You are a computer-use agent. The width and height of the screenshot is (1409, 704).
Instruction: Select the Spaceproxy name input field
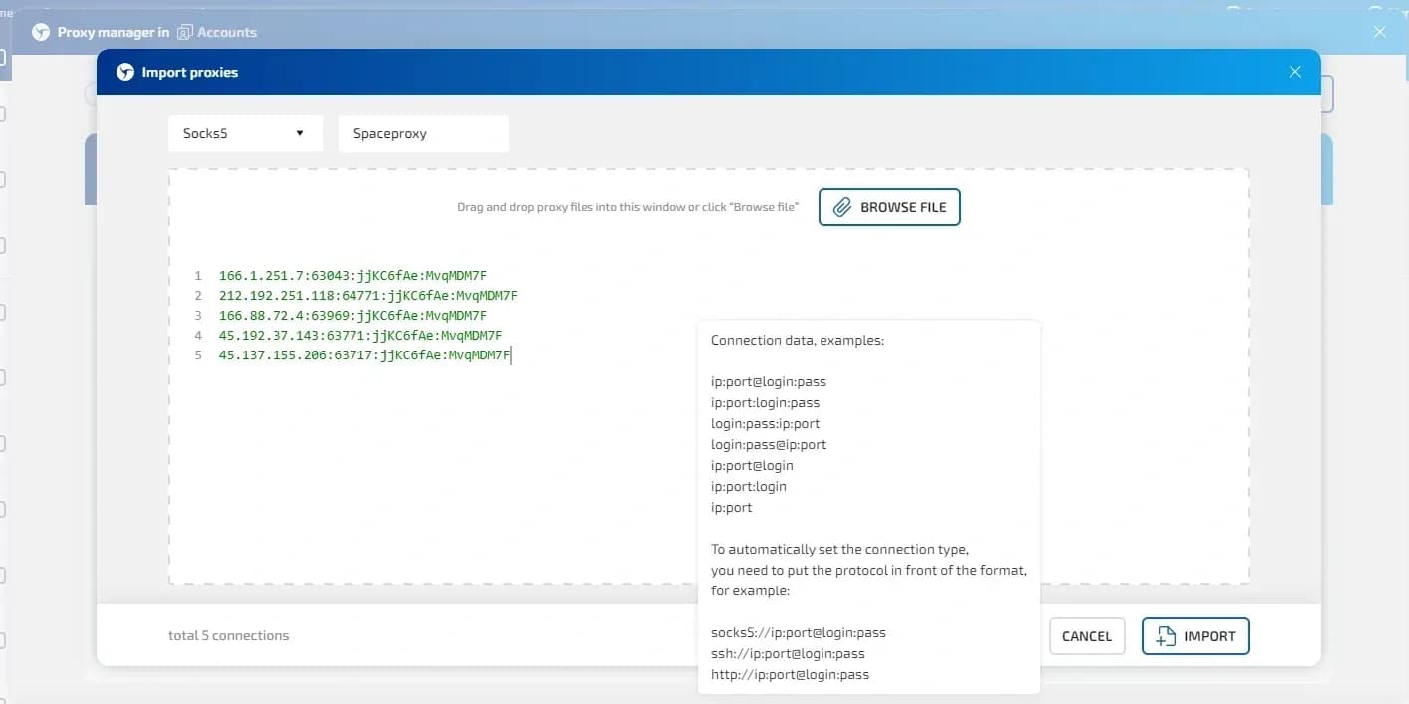tap(423, 132)
